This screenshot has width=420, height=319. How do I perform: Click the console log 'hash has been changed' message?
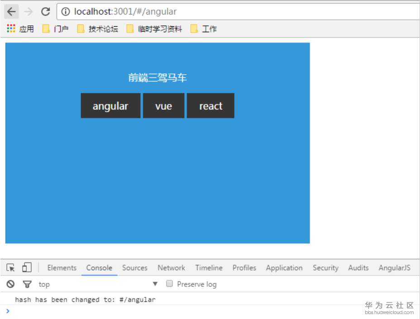[x=85, y=300]
